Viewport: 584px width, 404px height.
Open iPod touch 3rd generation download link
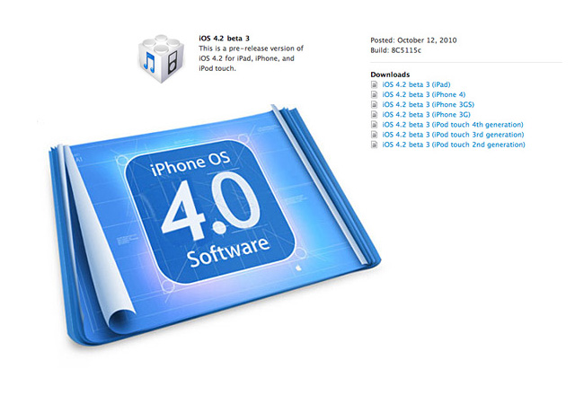click(453, 134)
